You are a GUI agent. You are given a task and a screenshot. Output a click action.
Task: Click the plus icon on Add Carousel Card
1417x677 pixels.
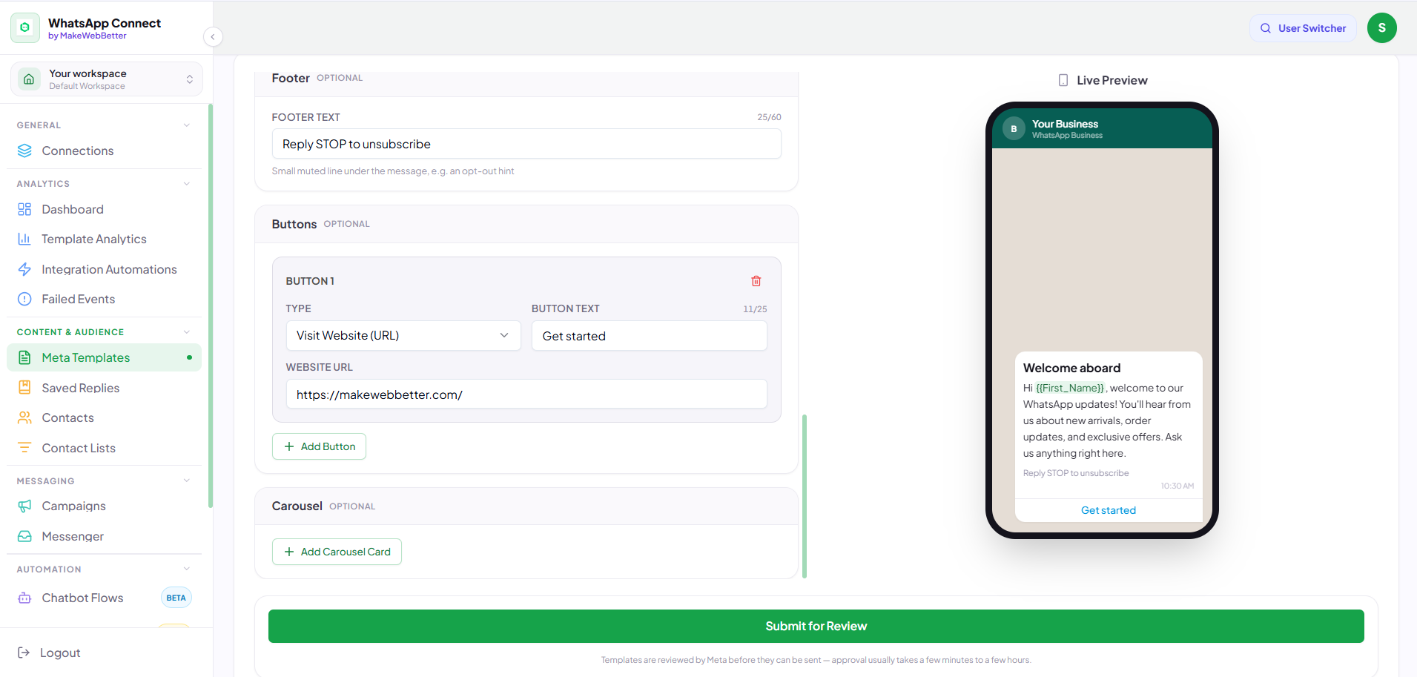[x=289, y=552]
